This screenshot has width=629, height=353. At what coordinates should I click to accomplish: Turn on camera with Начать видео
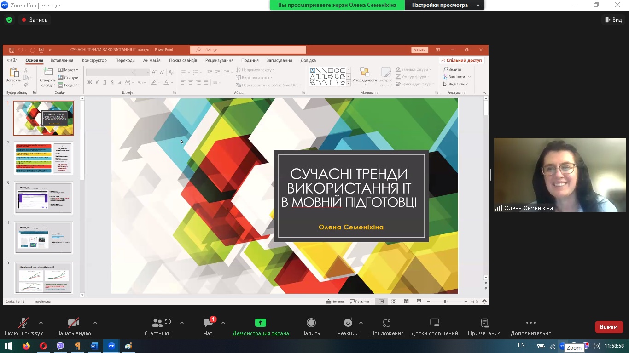click(x=73, y=326)
